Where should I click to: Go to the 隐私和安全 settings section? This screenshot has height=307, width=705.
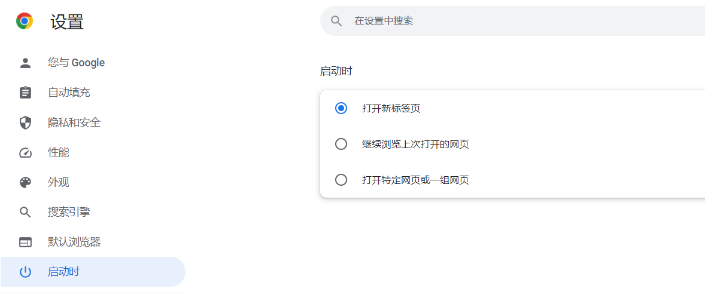point(74,122)
